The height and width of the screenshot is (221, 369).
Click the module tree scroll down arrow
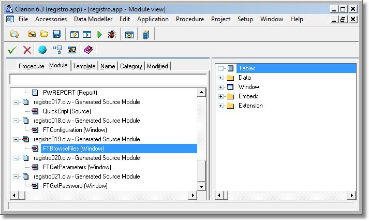point(201,187)
